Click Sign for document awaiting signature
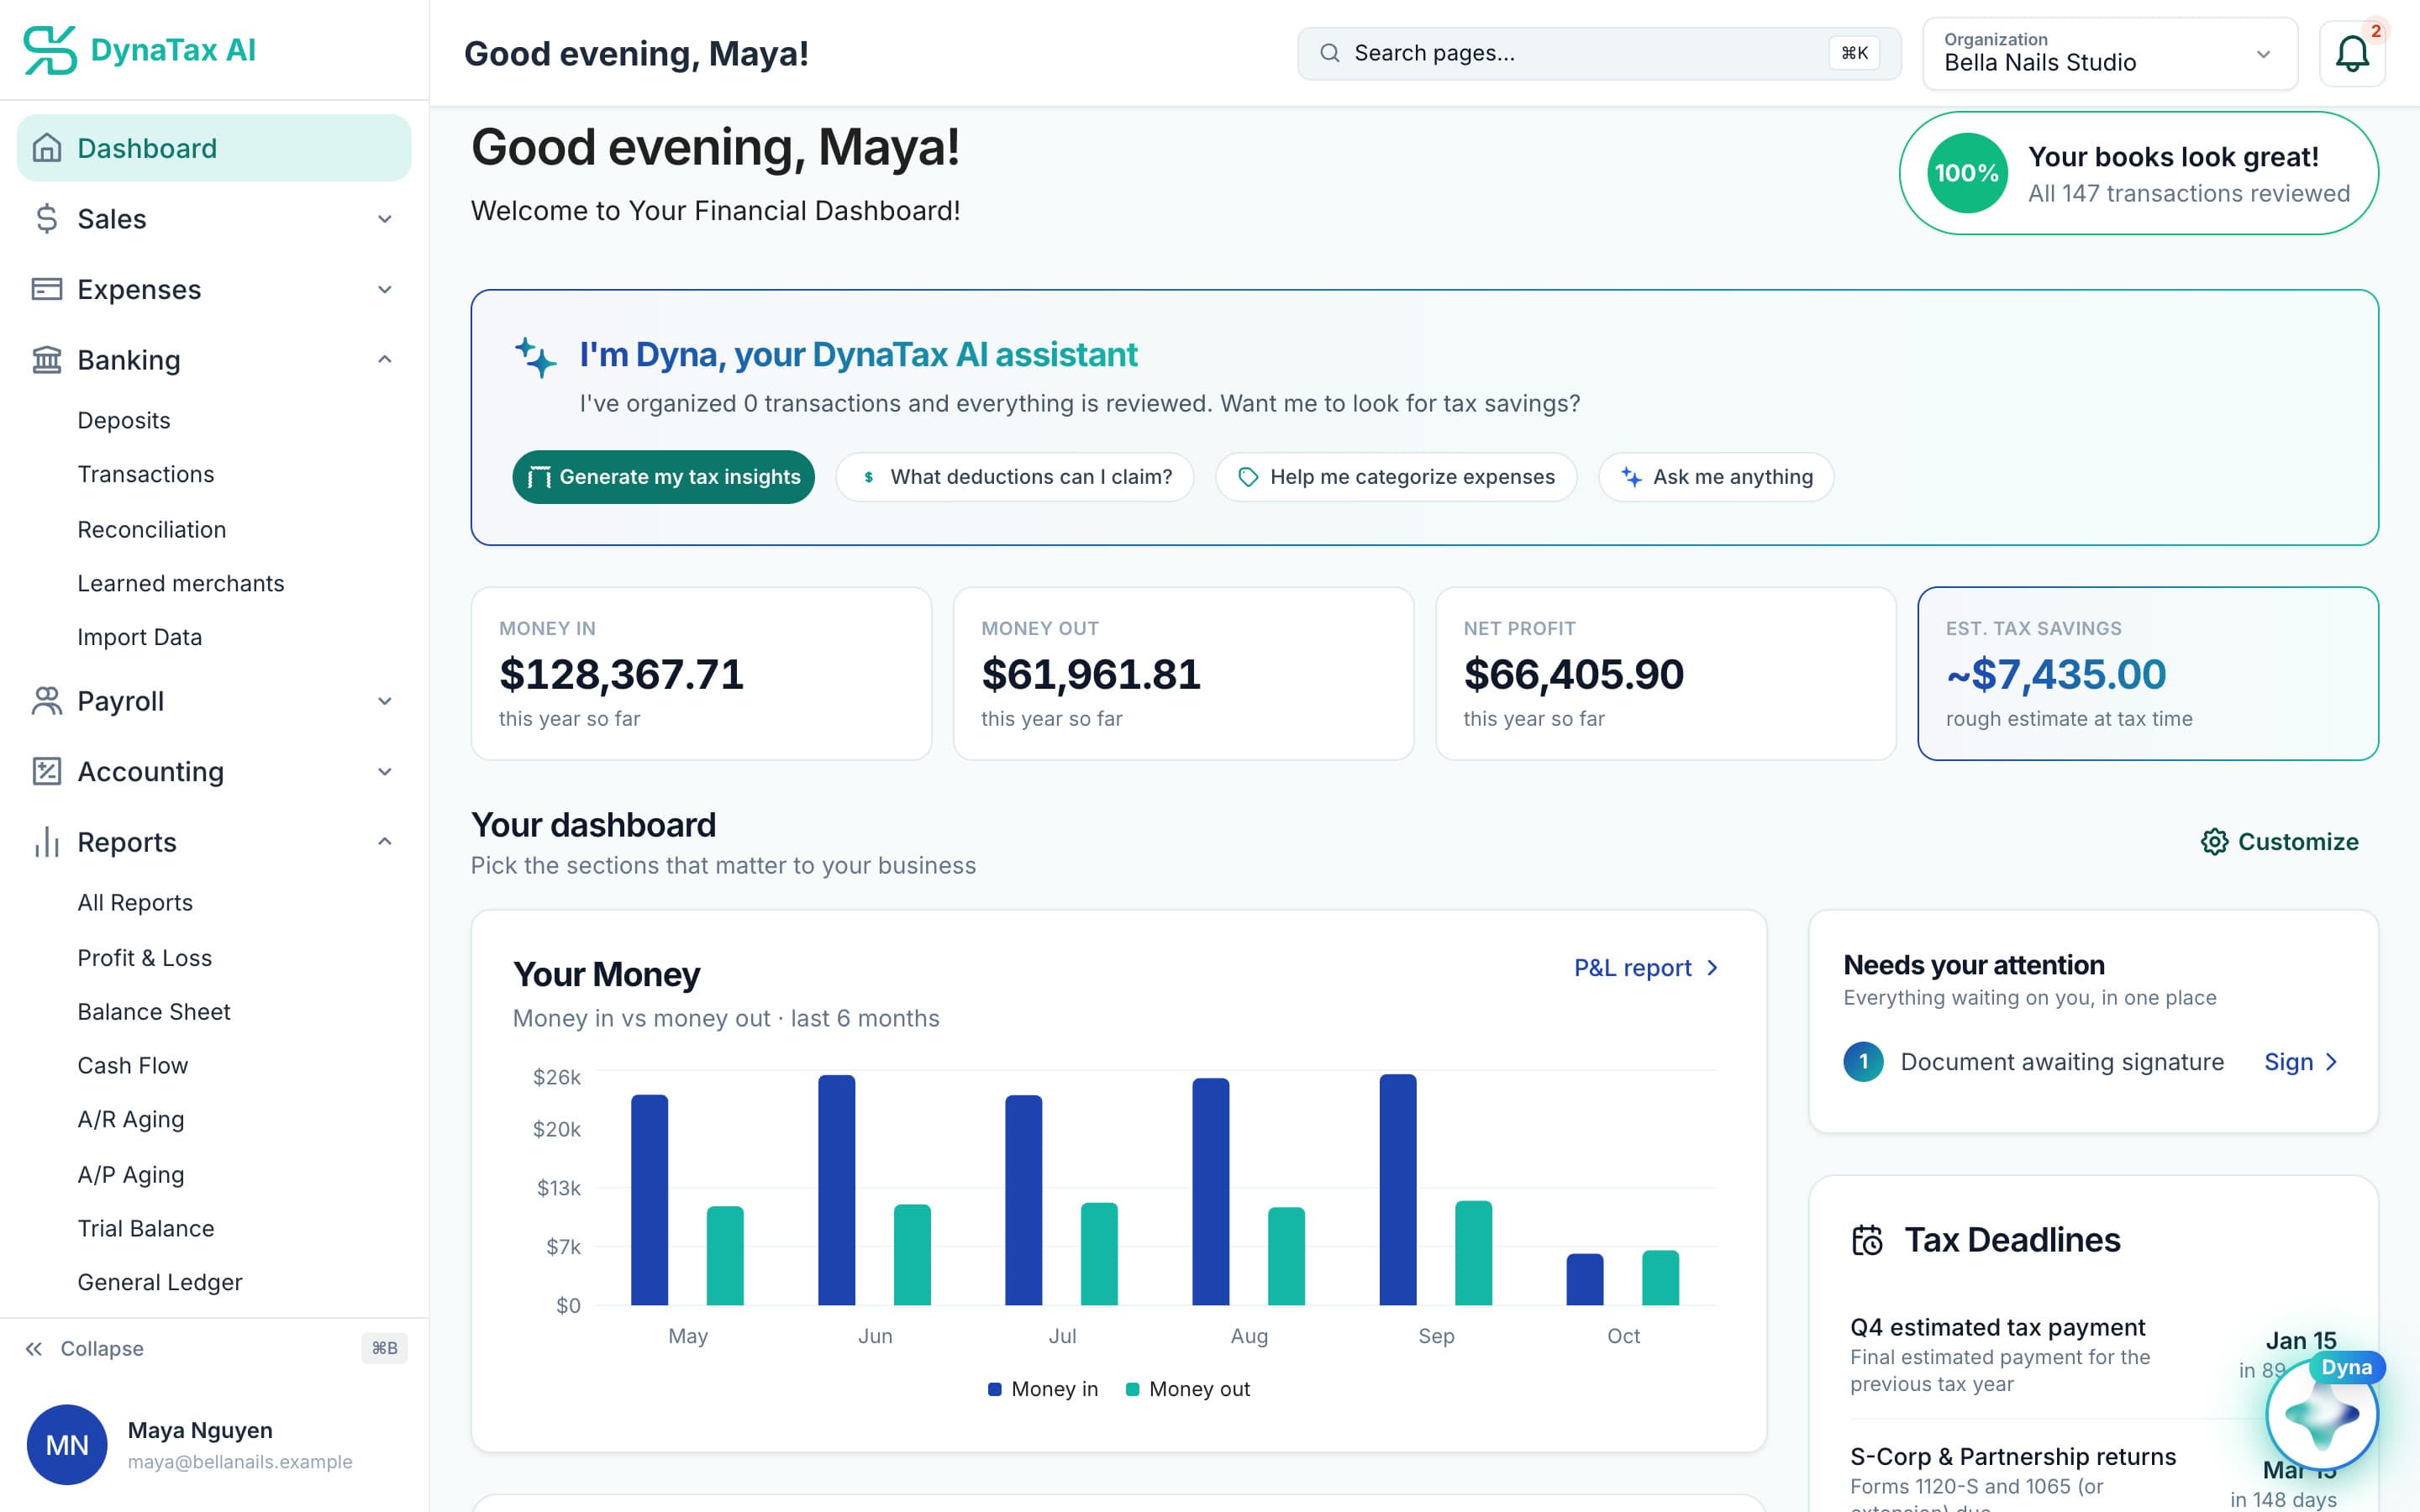Image resolution: width=2420 pixels, height=1512 pixels. [x=2301, y=1062]
